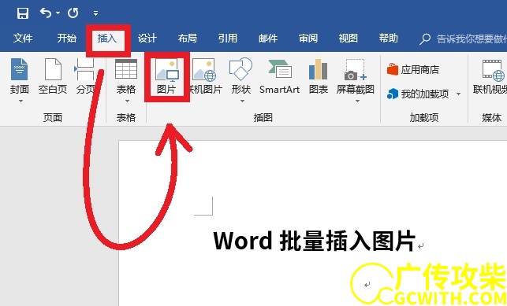The height and width of the screenshot is (306, 507).
Task: Save the document using the floppy disk icon
Action: coord(23,13)
